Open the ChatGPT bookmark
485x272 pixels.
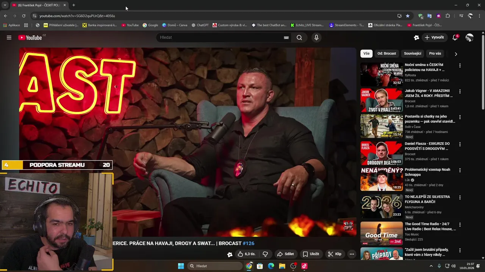pos(200,25)
